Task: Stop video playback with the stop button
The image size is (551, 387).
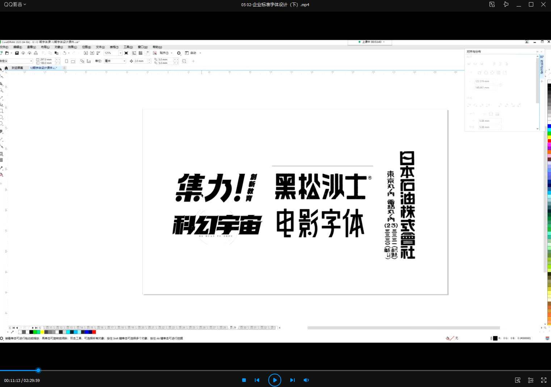Action: (x=244, y=380)
